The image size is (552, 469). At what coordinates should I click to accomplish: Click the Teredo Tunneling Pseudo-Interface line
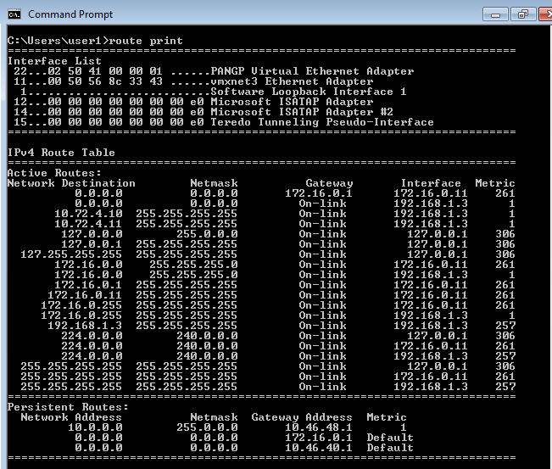pyautogui.click(x=224, y=122)
